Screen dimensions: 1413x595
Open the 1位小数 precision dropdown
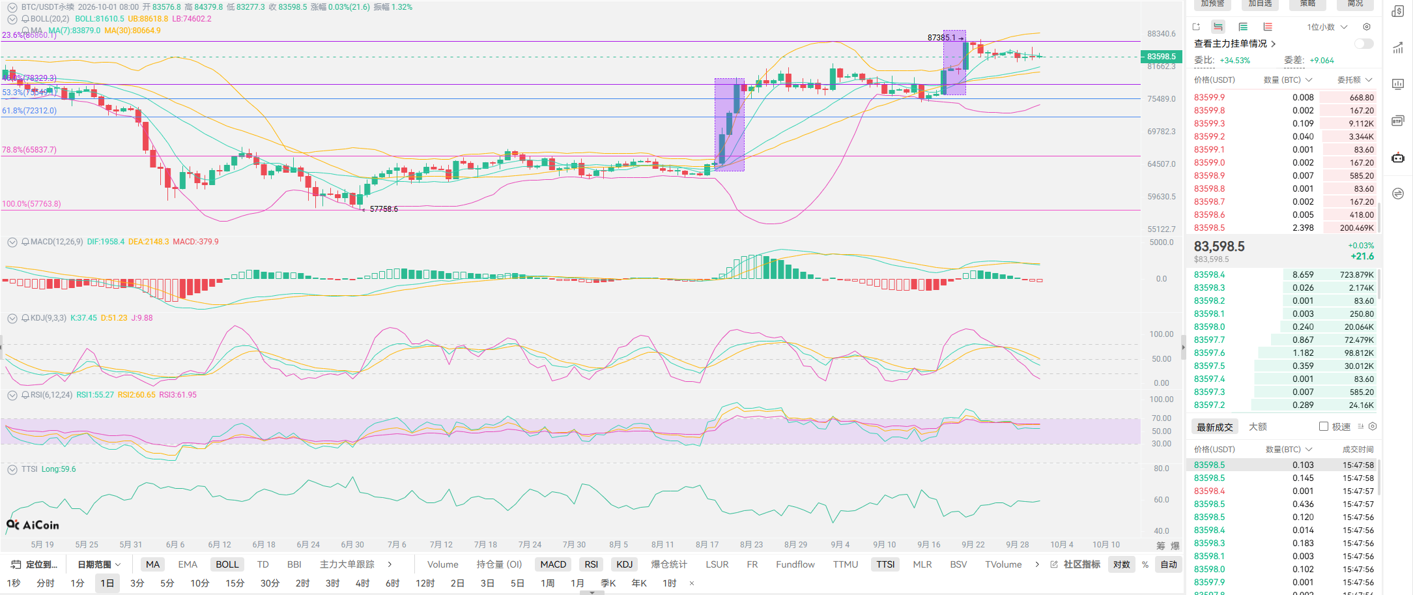pyautogui.click(x=1327, y=27)
